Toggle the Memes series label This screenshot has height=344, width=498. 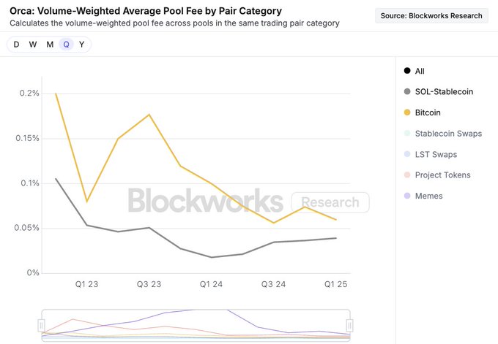(430, 196)
